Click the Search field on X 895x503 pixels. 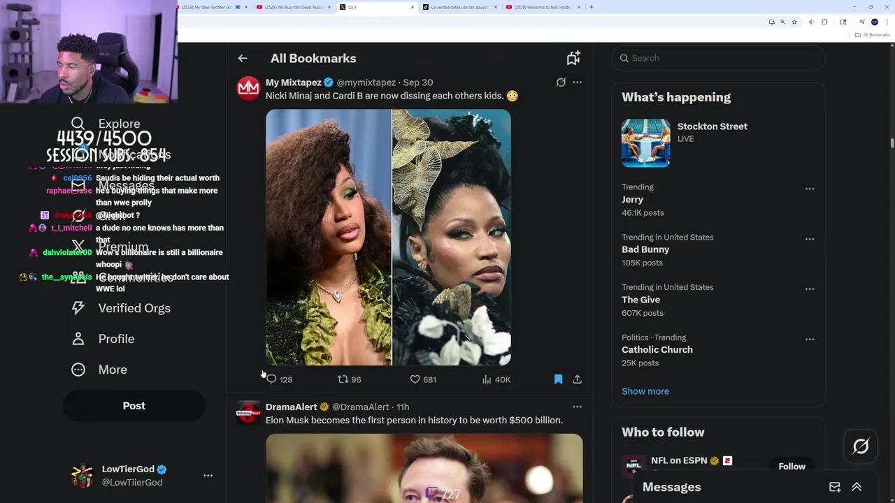(718, 58)
